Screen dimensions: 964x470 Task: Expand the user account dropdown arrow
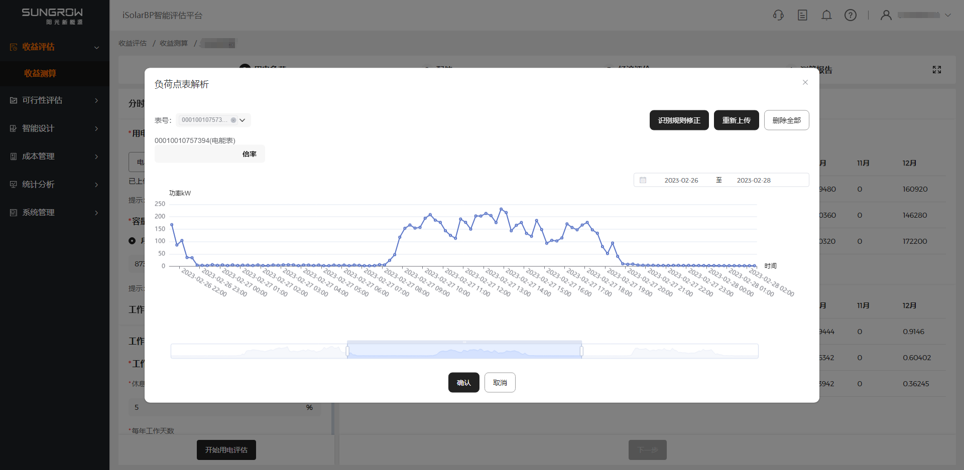(x=948, y=15)
